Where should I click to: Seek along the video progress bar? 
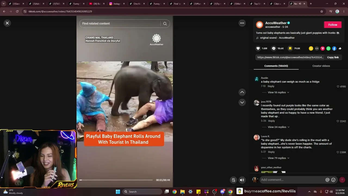pyautogui.click(x=116, y=180)
